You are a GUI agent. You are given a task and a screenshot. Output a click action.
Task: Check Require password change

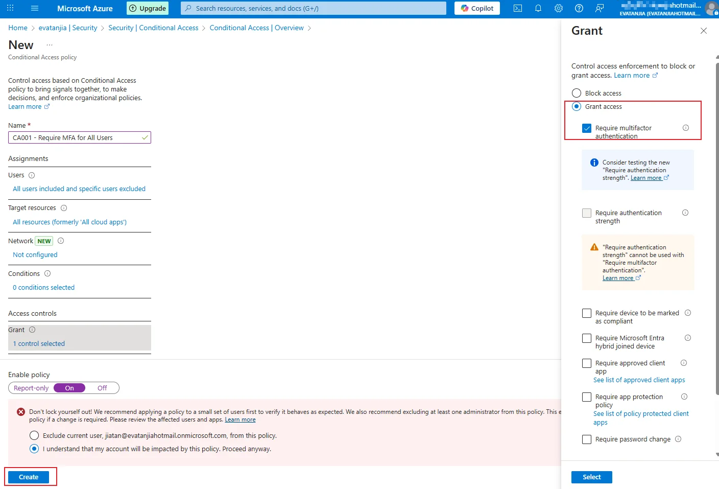587,439
